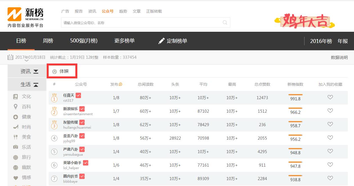354x186 pixels.
Task: Click the 百科 lightbulb icon
Action: pyautogui.click(x=15, y=107)
